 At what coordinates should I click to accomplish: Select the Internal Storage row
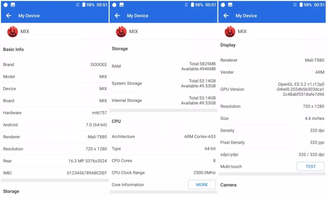click(x=163, y=100)
